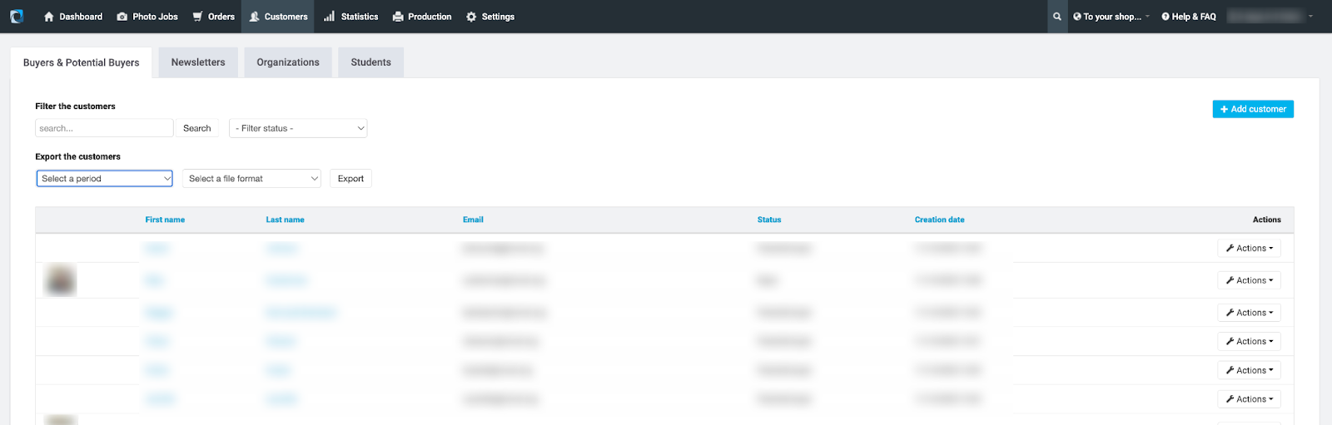Switch to the Newsletters tab
The height and width of the screenshot is (425, 1332).
click(x=198, y=62)
